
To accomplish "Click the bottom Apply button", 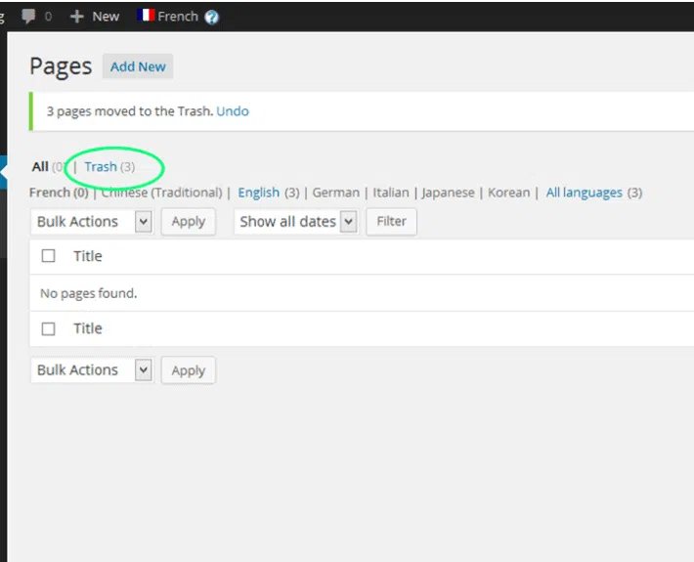I will [188, 370].
